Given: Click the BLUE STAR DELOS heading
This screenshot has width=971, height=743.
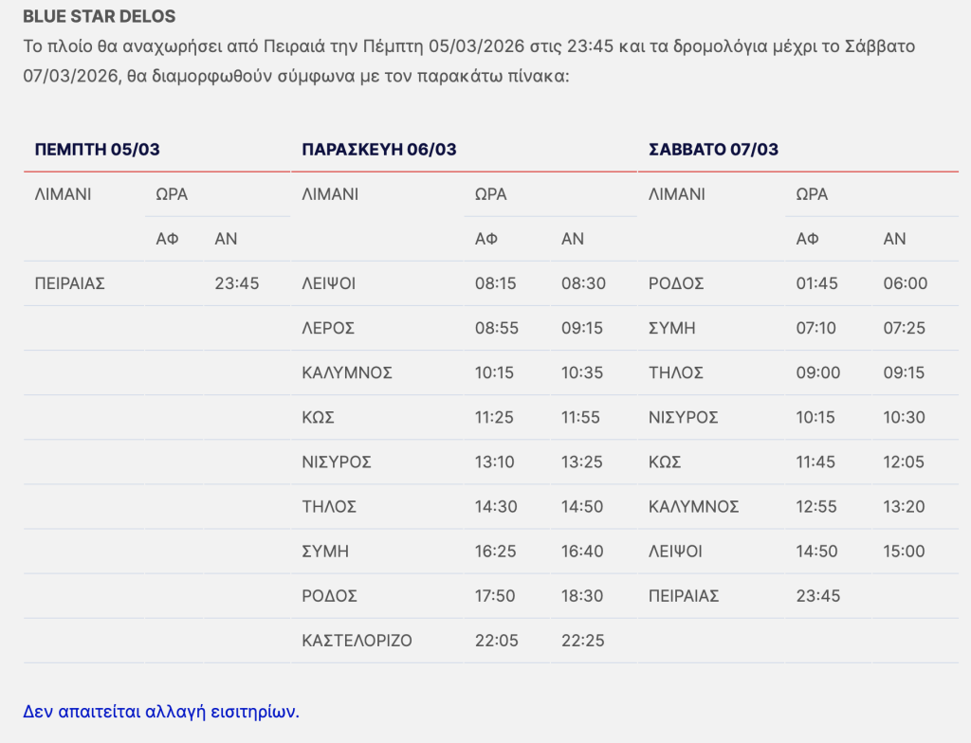Looking at the screenshot, I should click(x=100, y=17).
